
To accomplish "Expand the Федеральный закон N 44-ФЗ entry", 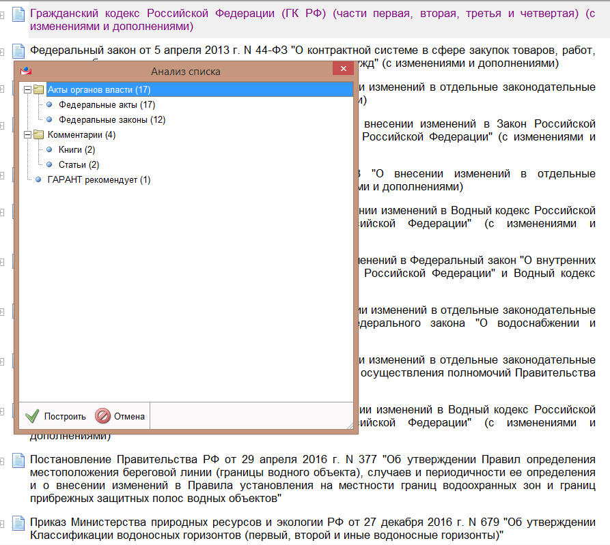I will click(1, 52).
